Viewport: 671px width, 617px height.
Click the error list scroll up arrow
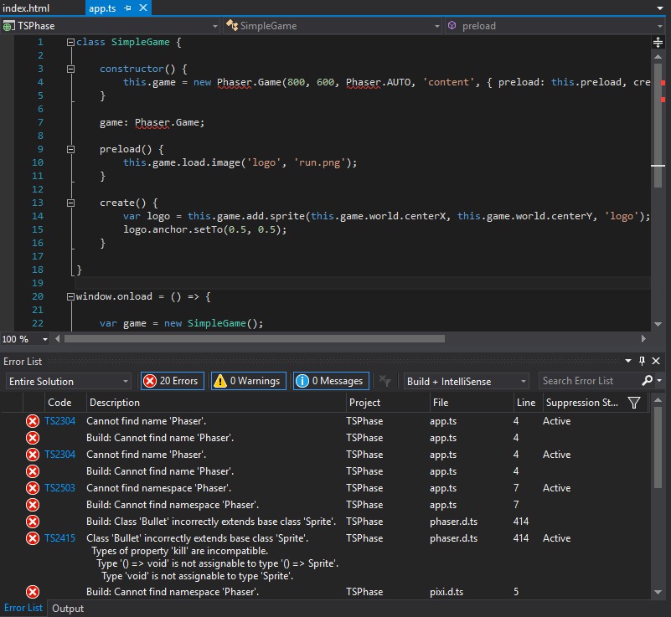tap(658, 400)
